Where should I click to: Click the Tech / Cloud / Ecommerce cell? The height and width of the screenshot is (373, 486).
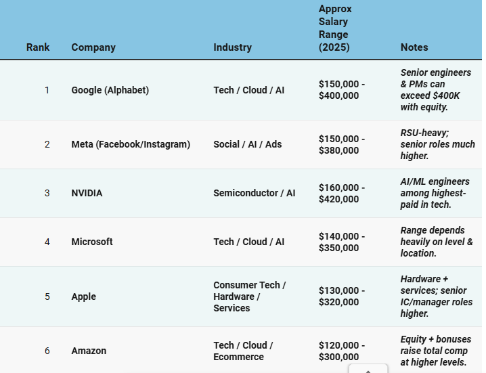click(243, 351)
